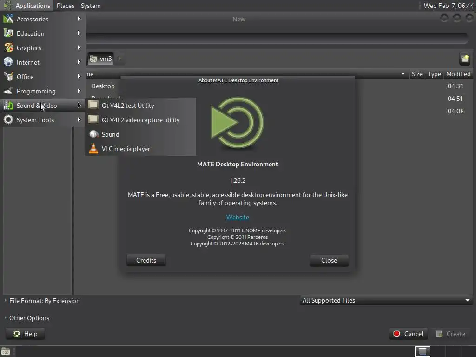The image size is (476, 357).
Task: Expand the Graphics submenu arrow
Action: click(x=79, y=48)
